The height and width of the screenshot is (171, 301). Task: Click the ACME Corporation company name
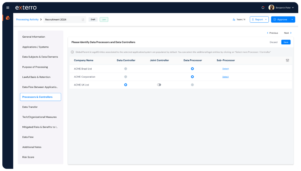click(x=85, y=76)
